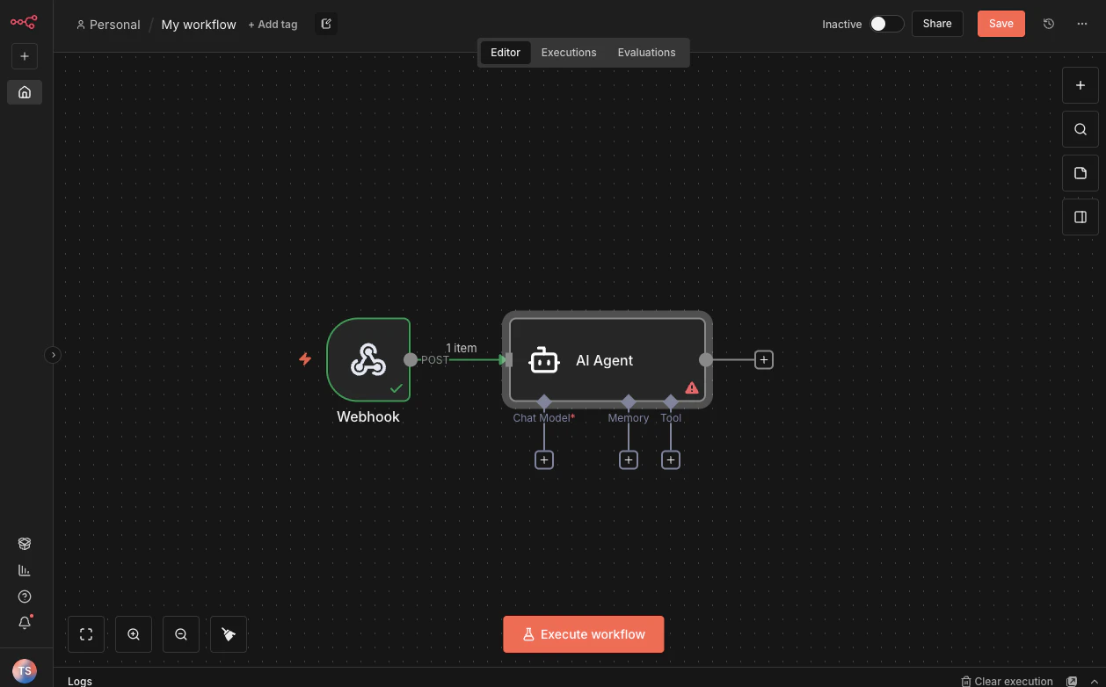Screen dimensions: 1106x687
Task: Click the Chat Model diamond connector
Action: [544, 401]
